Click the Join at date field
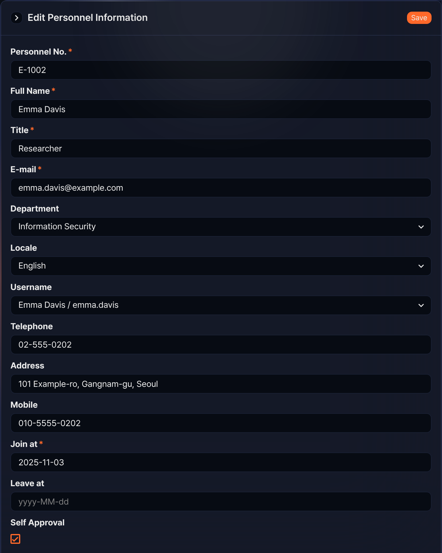 click(x=221, y=462)
